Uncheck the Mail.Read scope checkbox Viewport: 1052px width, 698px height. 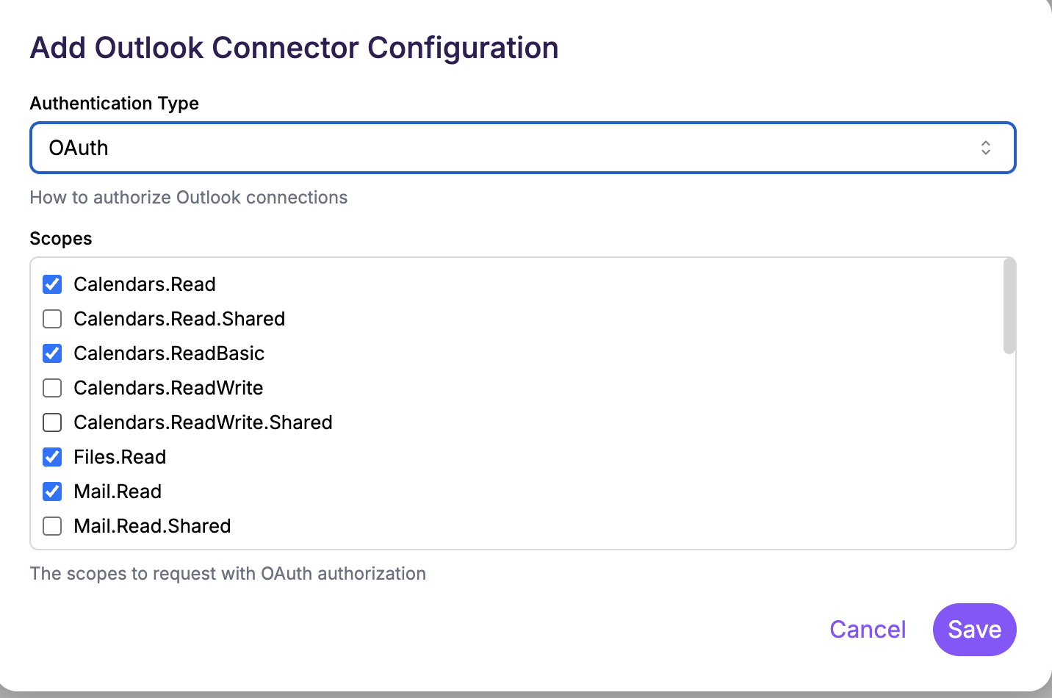click(52, 492)
